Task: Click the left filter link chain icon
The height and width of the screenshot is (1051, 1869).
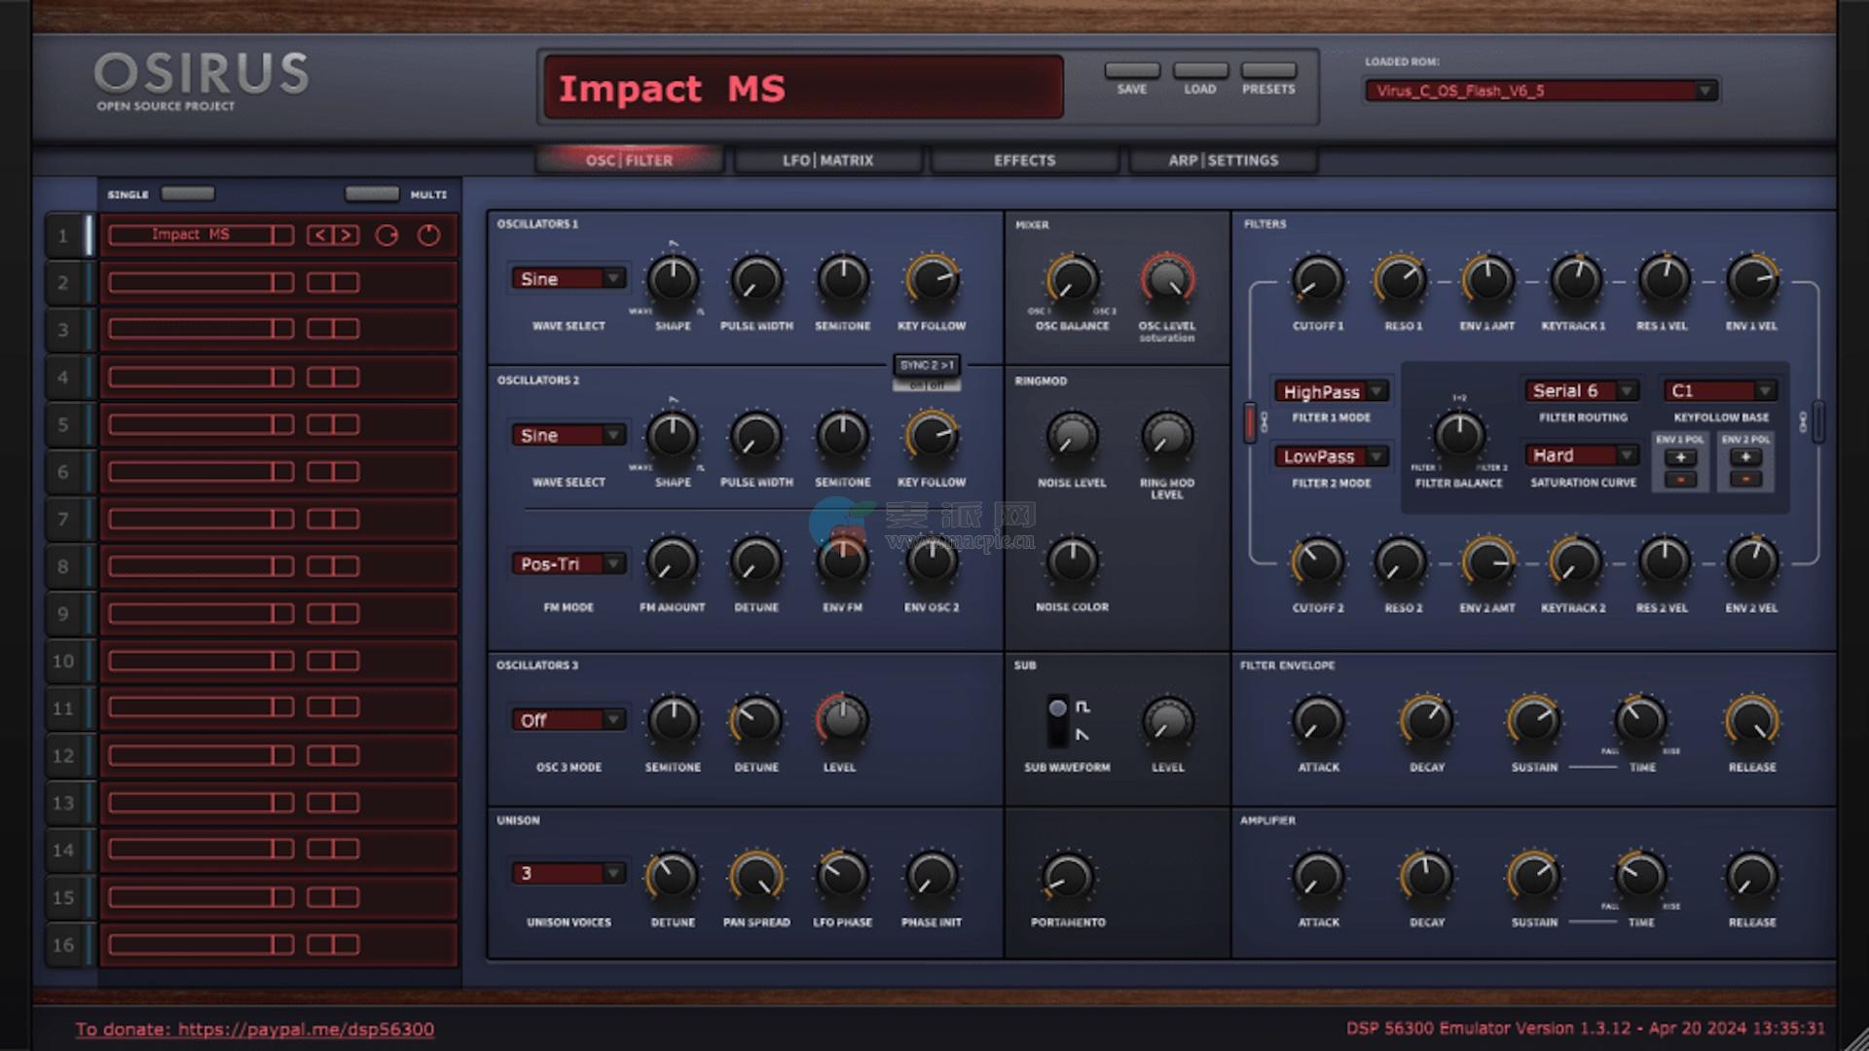Action: [1264, 422]
